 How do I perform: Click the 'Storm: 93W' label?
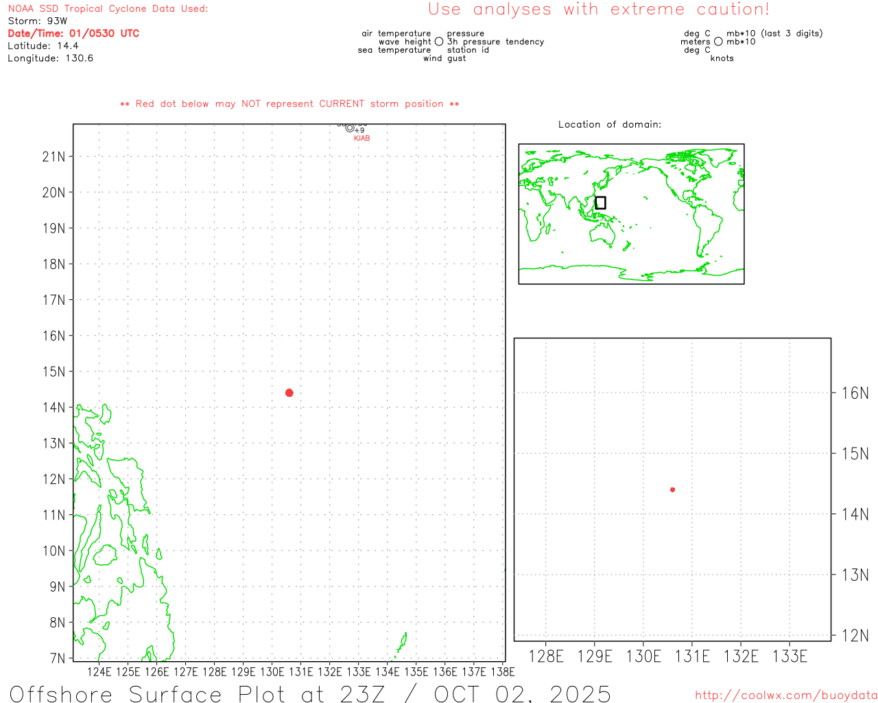coord(38,21)
